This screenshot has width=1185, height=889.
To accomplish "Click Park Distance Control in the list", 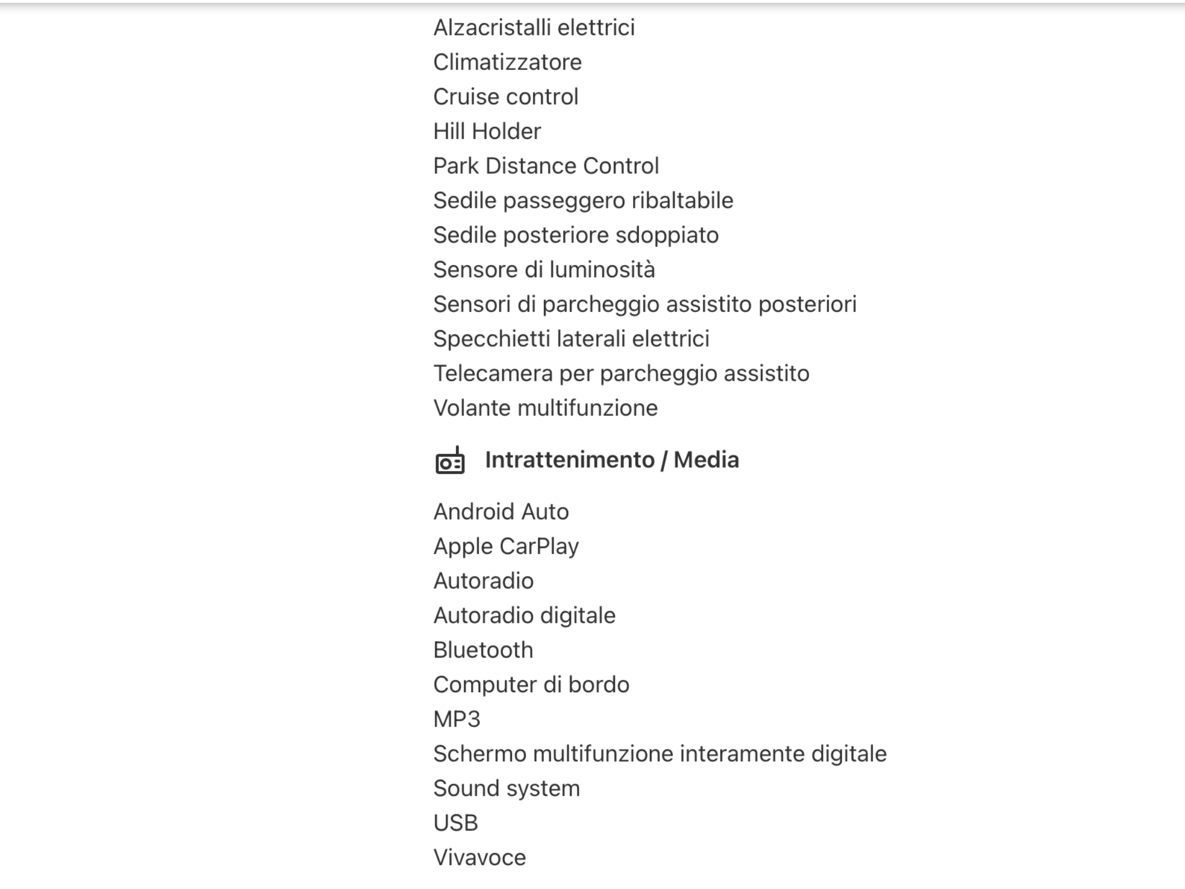I will pyautogui.click(x=546, y=166).
